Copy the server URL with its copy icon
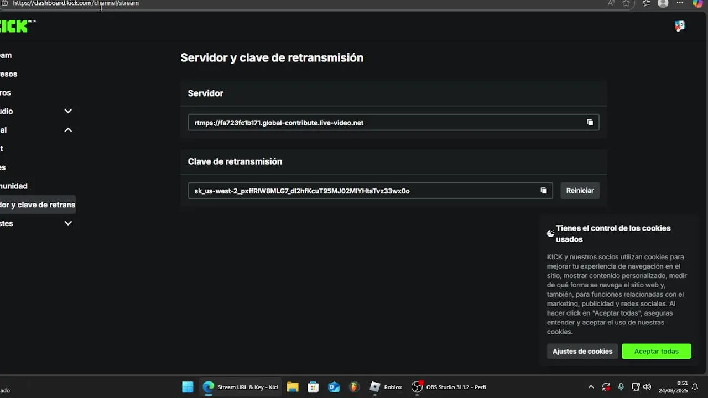The height and width of the screenshot is (398, 708). tap(590, 123)
